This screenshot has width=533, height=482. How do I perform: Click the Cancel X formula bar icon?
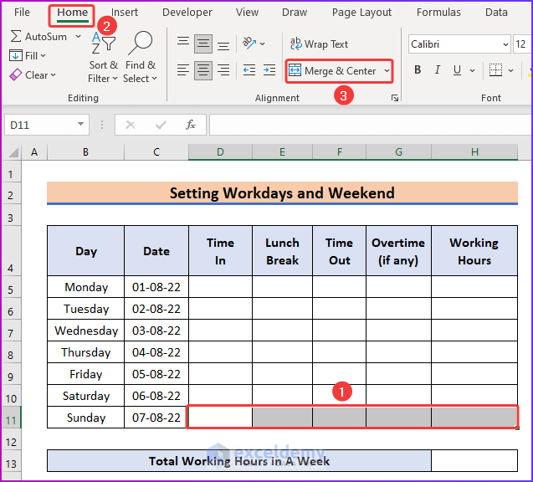tap(131, 125)
